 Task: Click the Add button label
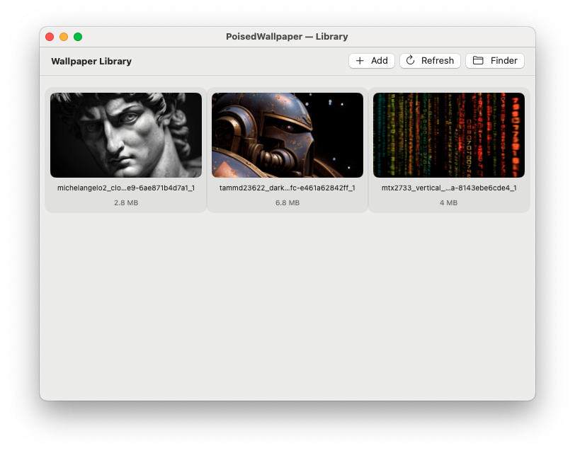pos(379,60)
